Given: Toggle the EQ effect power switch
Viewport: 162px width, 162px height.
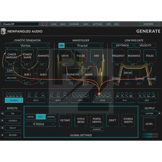Looking at the screenshot, I should point(2,113).
